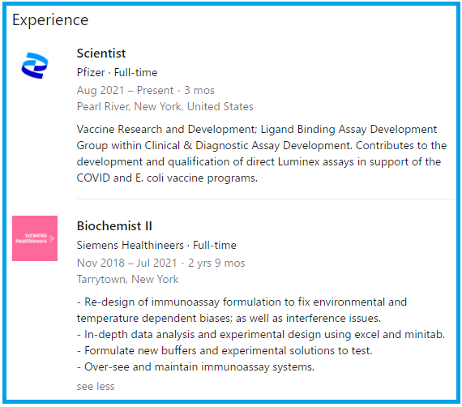The width and height of the screenshot is (462, 407).
Task: Click the Siemens Healthineers logo
Action: (35, 238)
